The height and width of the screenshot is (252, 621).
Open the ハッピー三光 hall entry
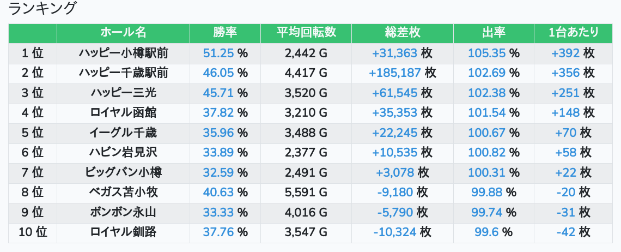(123, 93)
